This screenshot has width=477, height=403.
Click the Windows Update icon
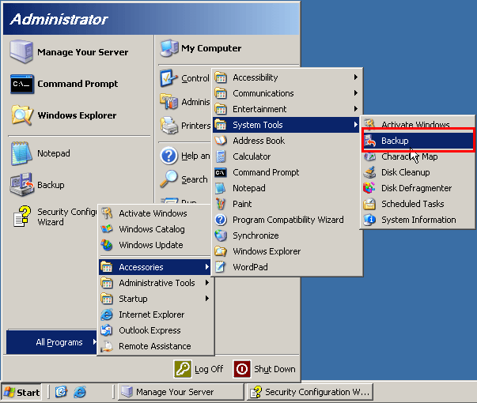coord(107,245)
